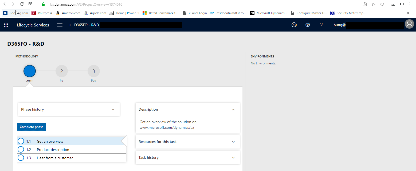The width and height of the screenshot is (416, 171).
Task: Click the smiley feedback icon
Action: [x=294, y=25]
